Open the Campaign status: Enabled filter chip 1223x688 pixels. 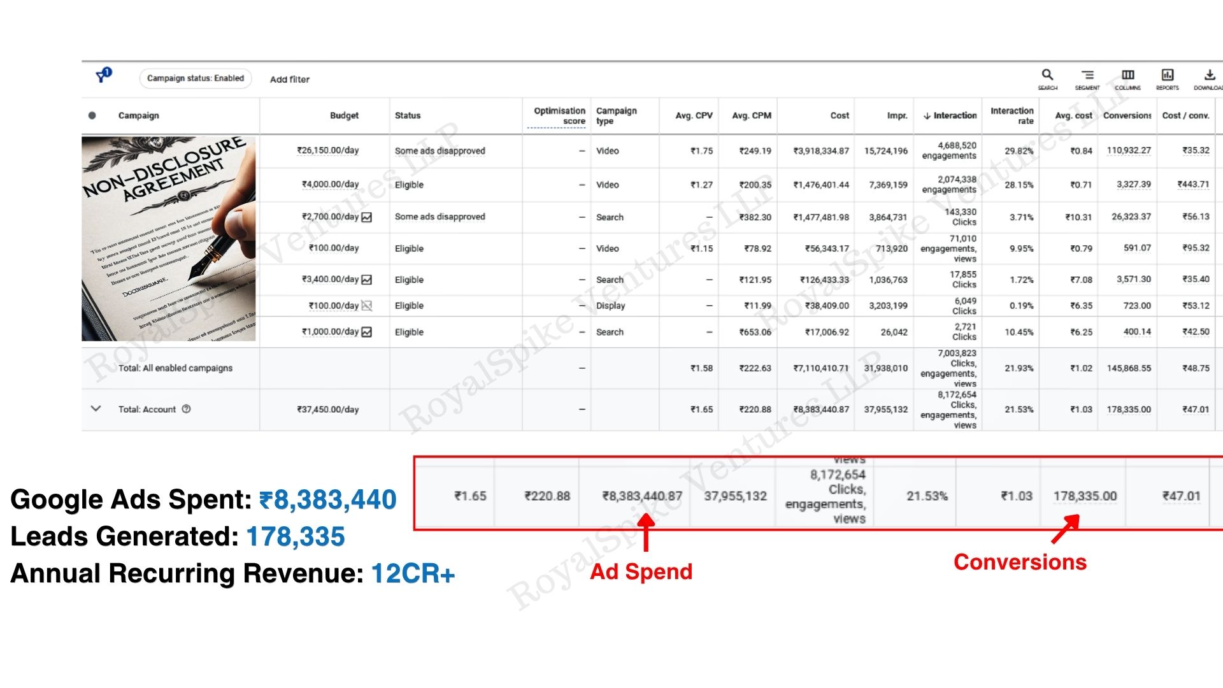(x=196, y=78)
